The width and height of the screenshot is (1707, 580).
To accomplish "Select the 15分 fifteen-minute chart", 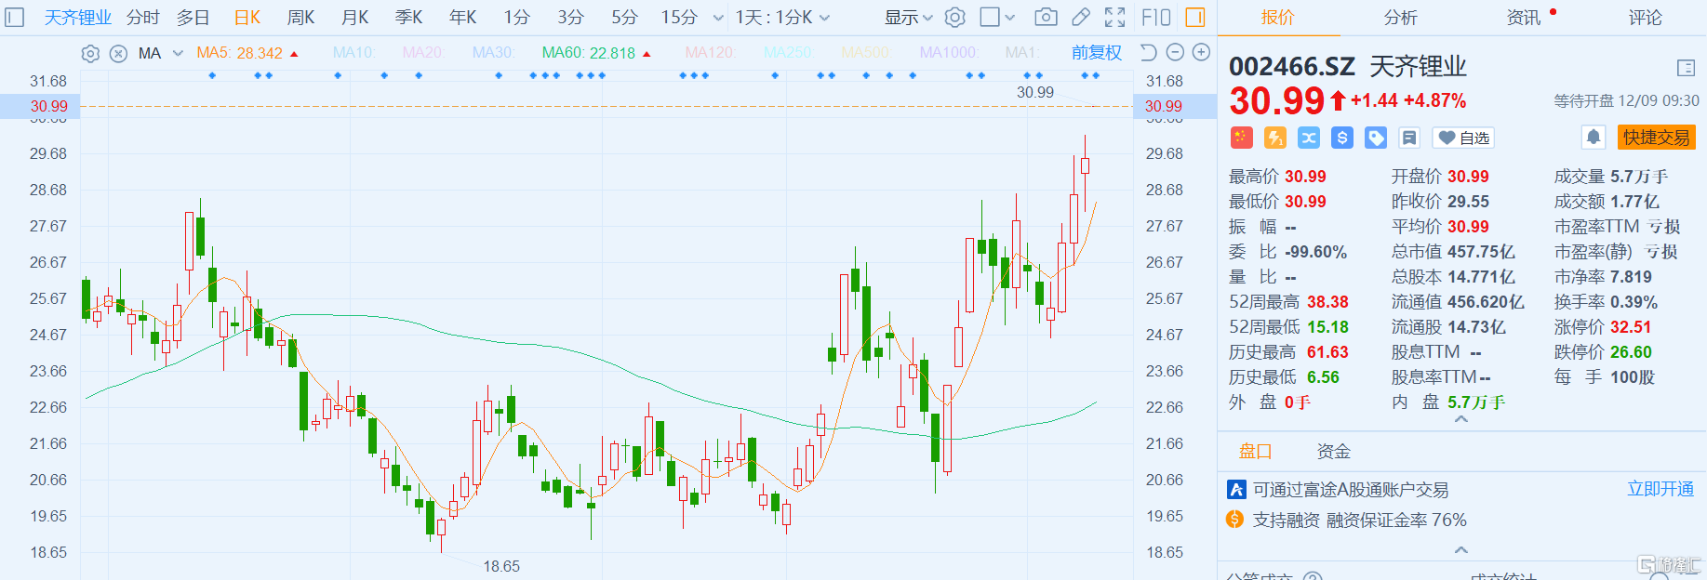I will pyautogui.click(x=679, y=18).
